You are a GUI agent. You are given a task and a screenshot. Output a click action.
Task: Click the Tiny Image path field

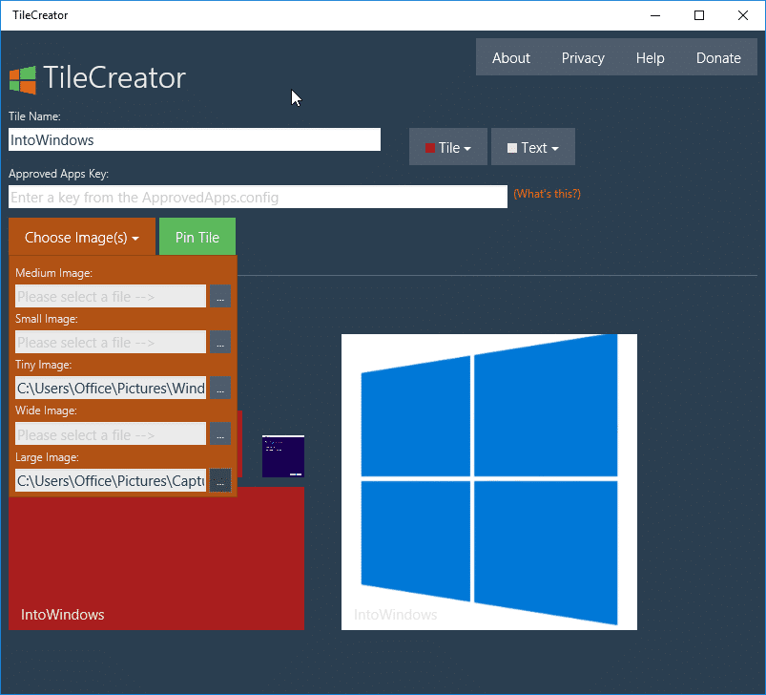tap(111, 388)
